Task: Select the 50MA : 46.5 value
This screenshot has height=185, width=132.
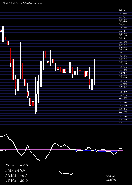Action: coord(17,175)
